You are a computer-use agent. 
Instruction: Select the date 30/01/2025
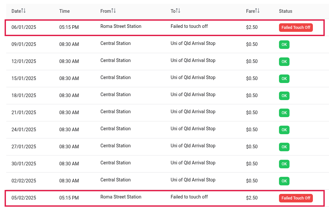coord(24,164)
